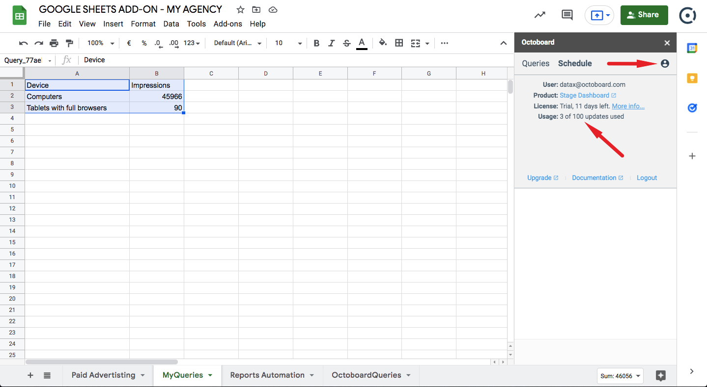Open Google Tasks side panel
The width and height of the screenshot is (707, 387).
692,108
